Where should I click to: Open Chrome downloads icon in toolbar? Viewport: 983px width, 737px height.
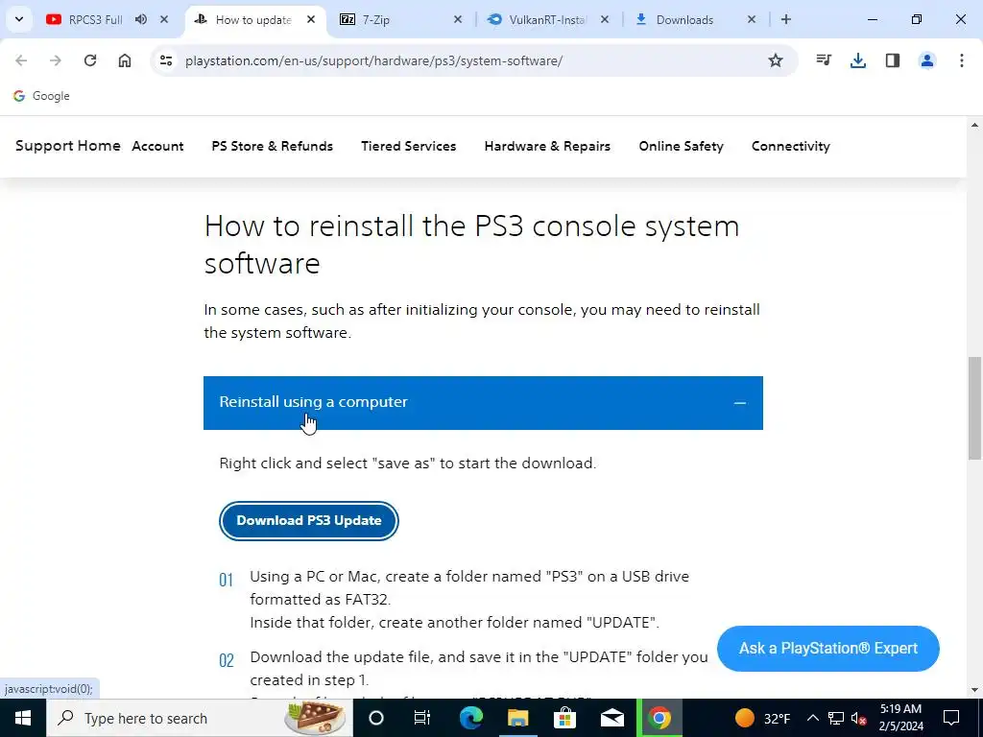(858, 60)
